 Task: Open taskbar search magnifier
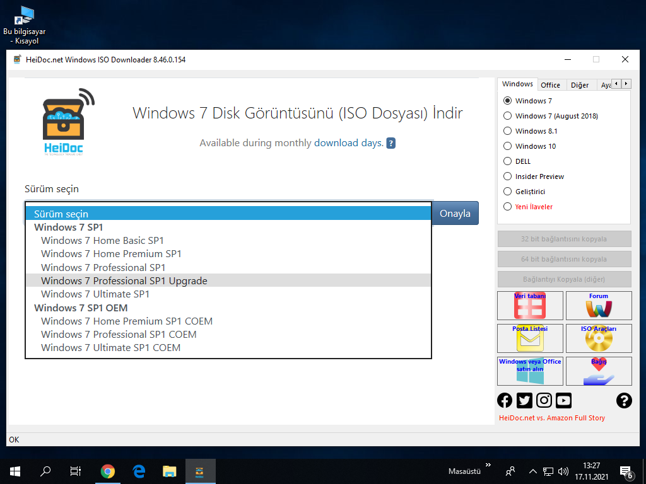point(45,471)
